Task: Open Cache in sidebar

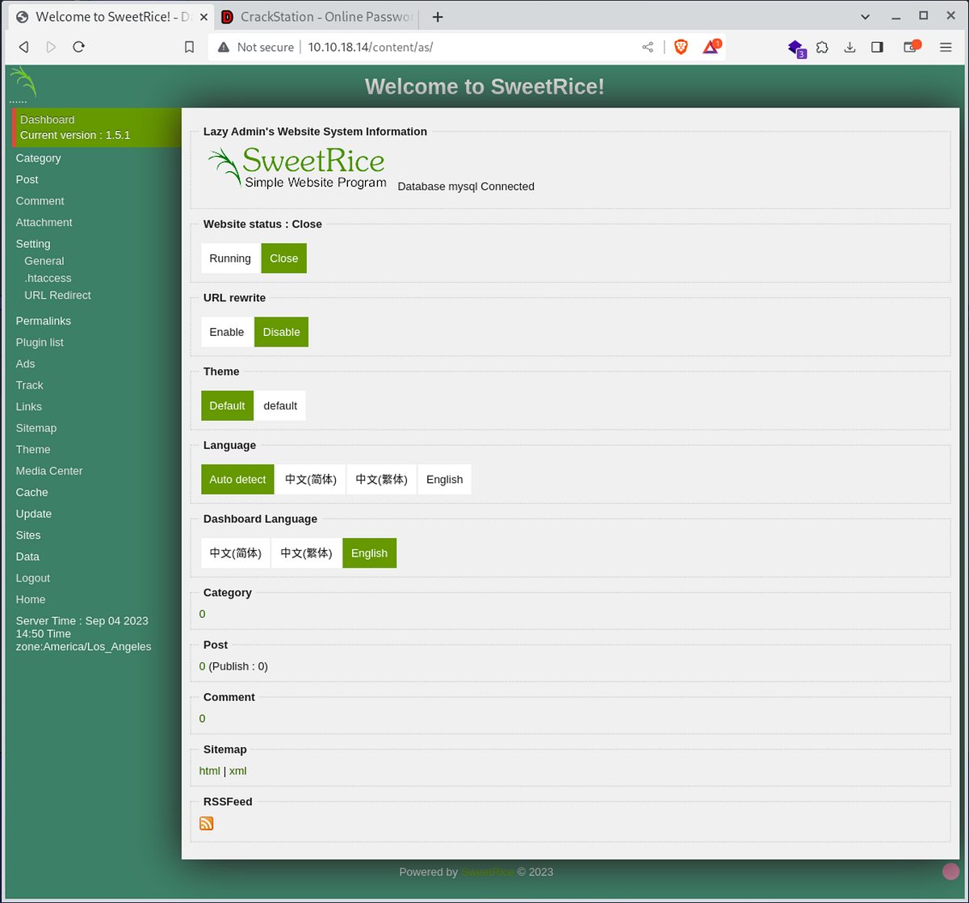Action: point(31,492)
